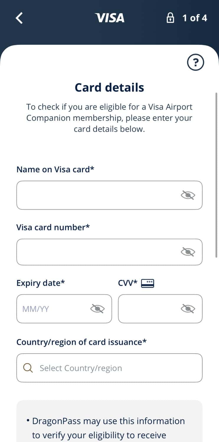Click the "Card details" heading
The height and width of the screenshot is (442, 219).
point(109,88)
